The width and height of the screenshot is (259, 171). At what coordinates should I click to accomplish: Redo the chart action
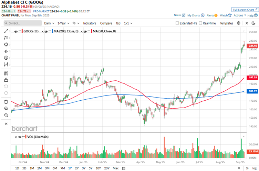[6, 93]
